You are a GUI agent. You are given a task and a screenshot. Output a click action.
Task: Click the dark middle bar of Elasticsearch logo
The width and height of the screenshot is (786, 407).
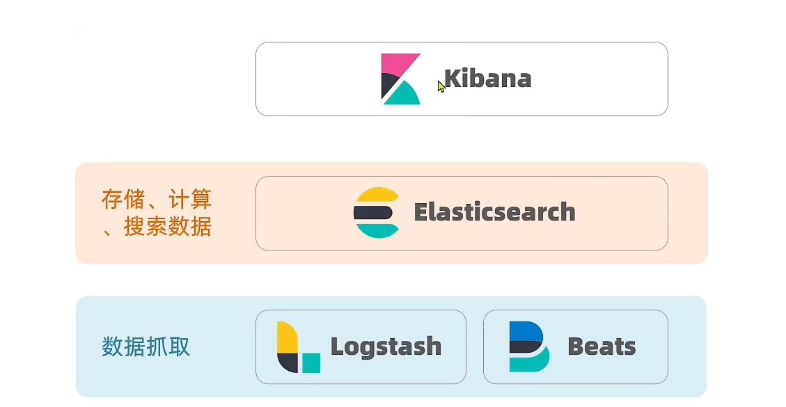click(375, 212)
